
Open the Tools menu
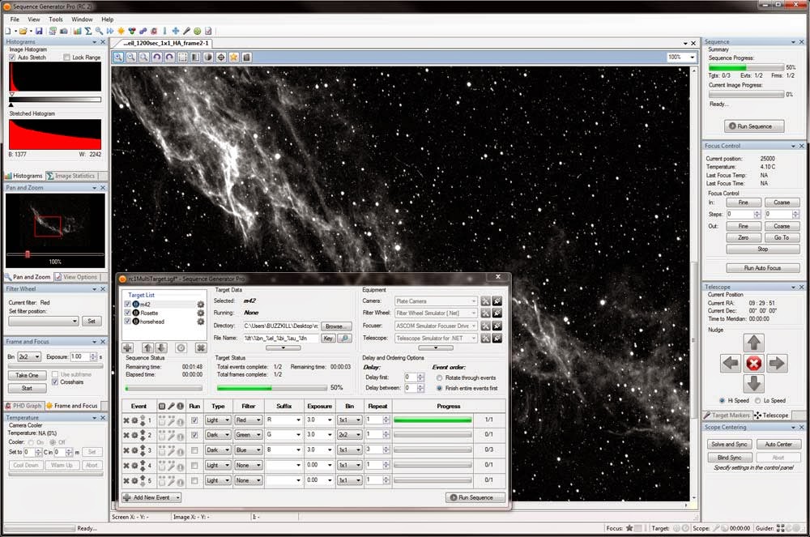point(54,19)
